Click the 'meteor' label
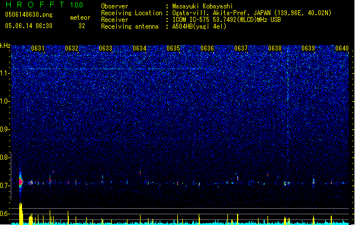The height and width of the screenshot is (225, 355). [80, 17]
